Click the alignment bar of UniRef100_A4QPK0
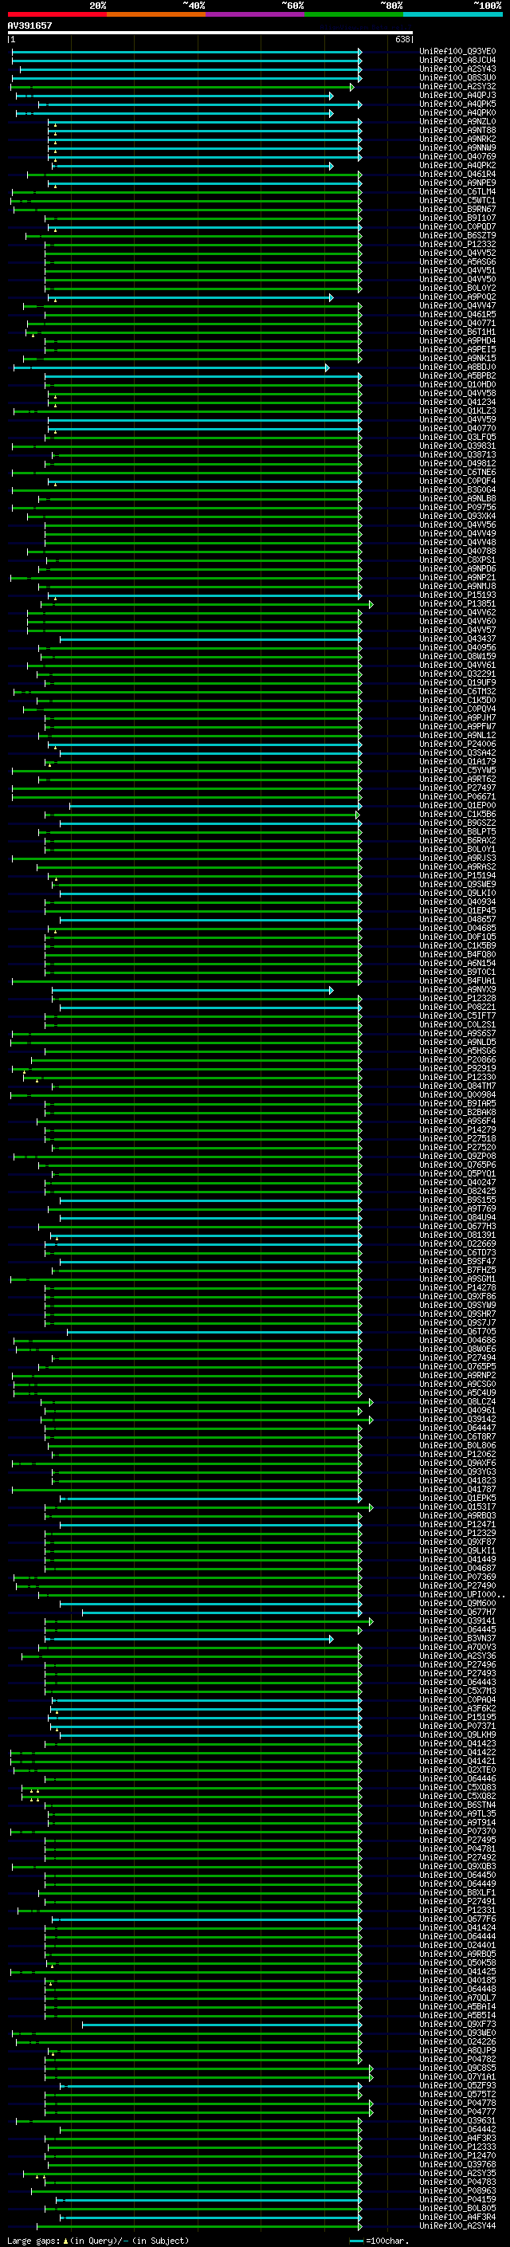 (175, 113)
